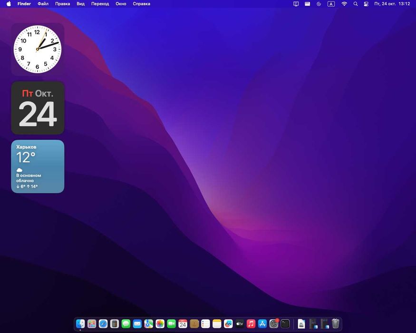Open the Правка menu
416x333 pixels.
pyautogui.click(x=63, y=4)
